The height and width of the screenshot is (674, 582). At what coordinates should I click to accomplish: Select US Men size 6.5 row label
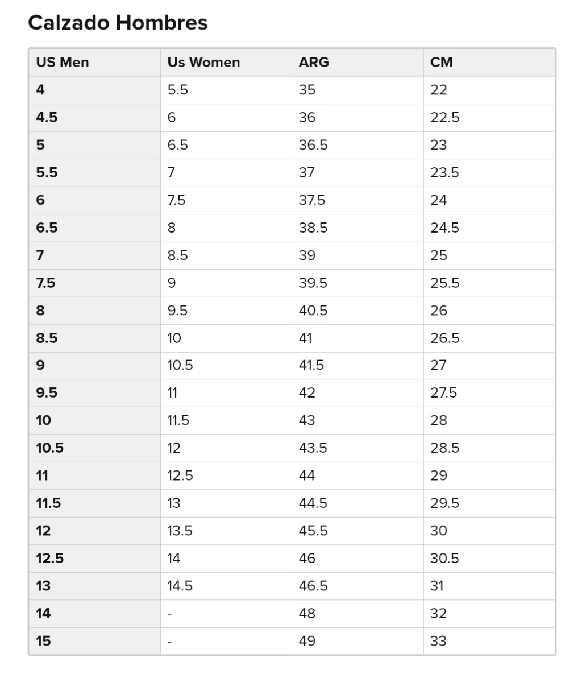pos(47,228)
